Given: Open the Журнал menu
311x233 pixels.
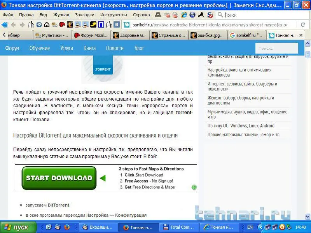Looking at the screenshot, I should 61,15.
